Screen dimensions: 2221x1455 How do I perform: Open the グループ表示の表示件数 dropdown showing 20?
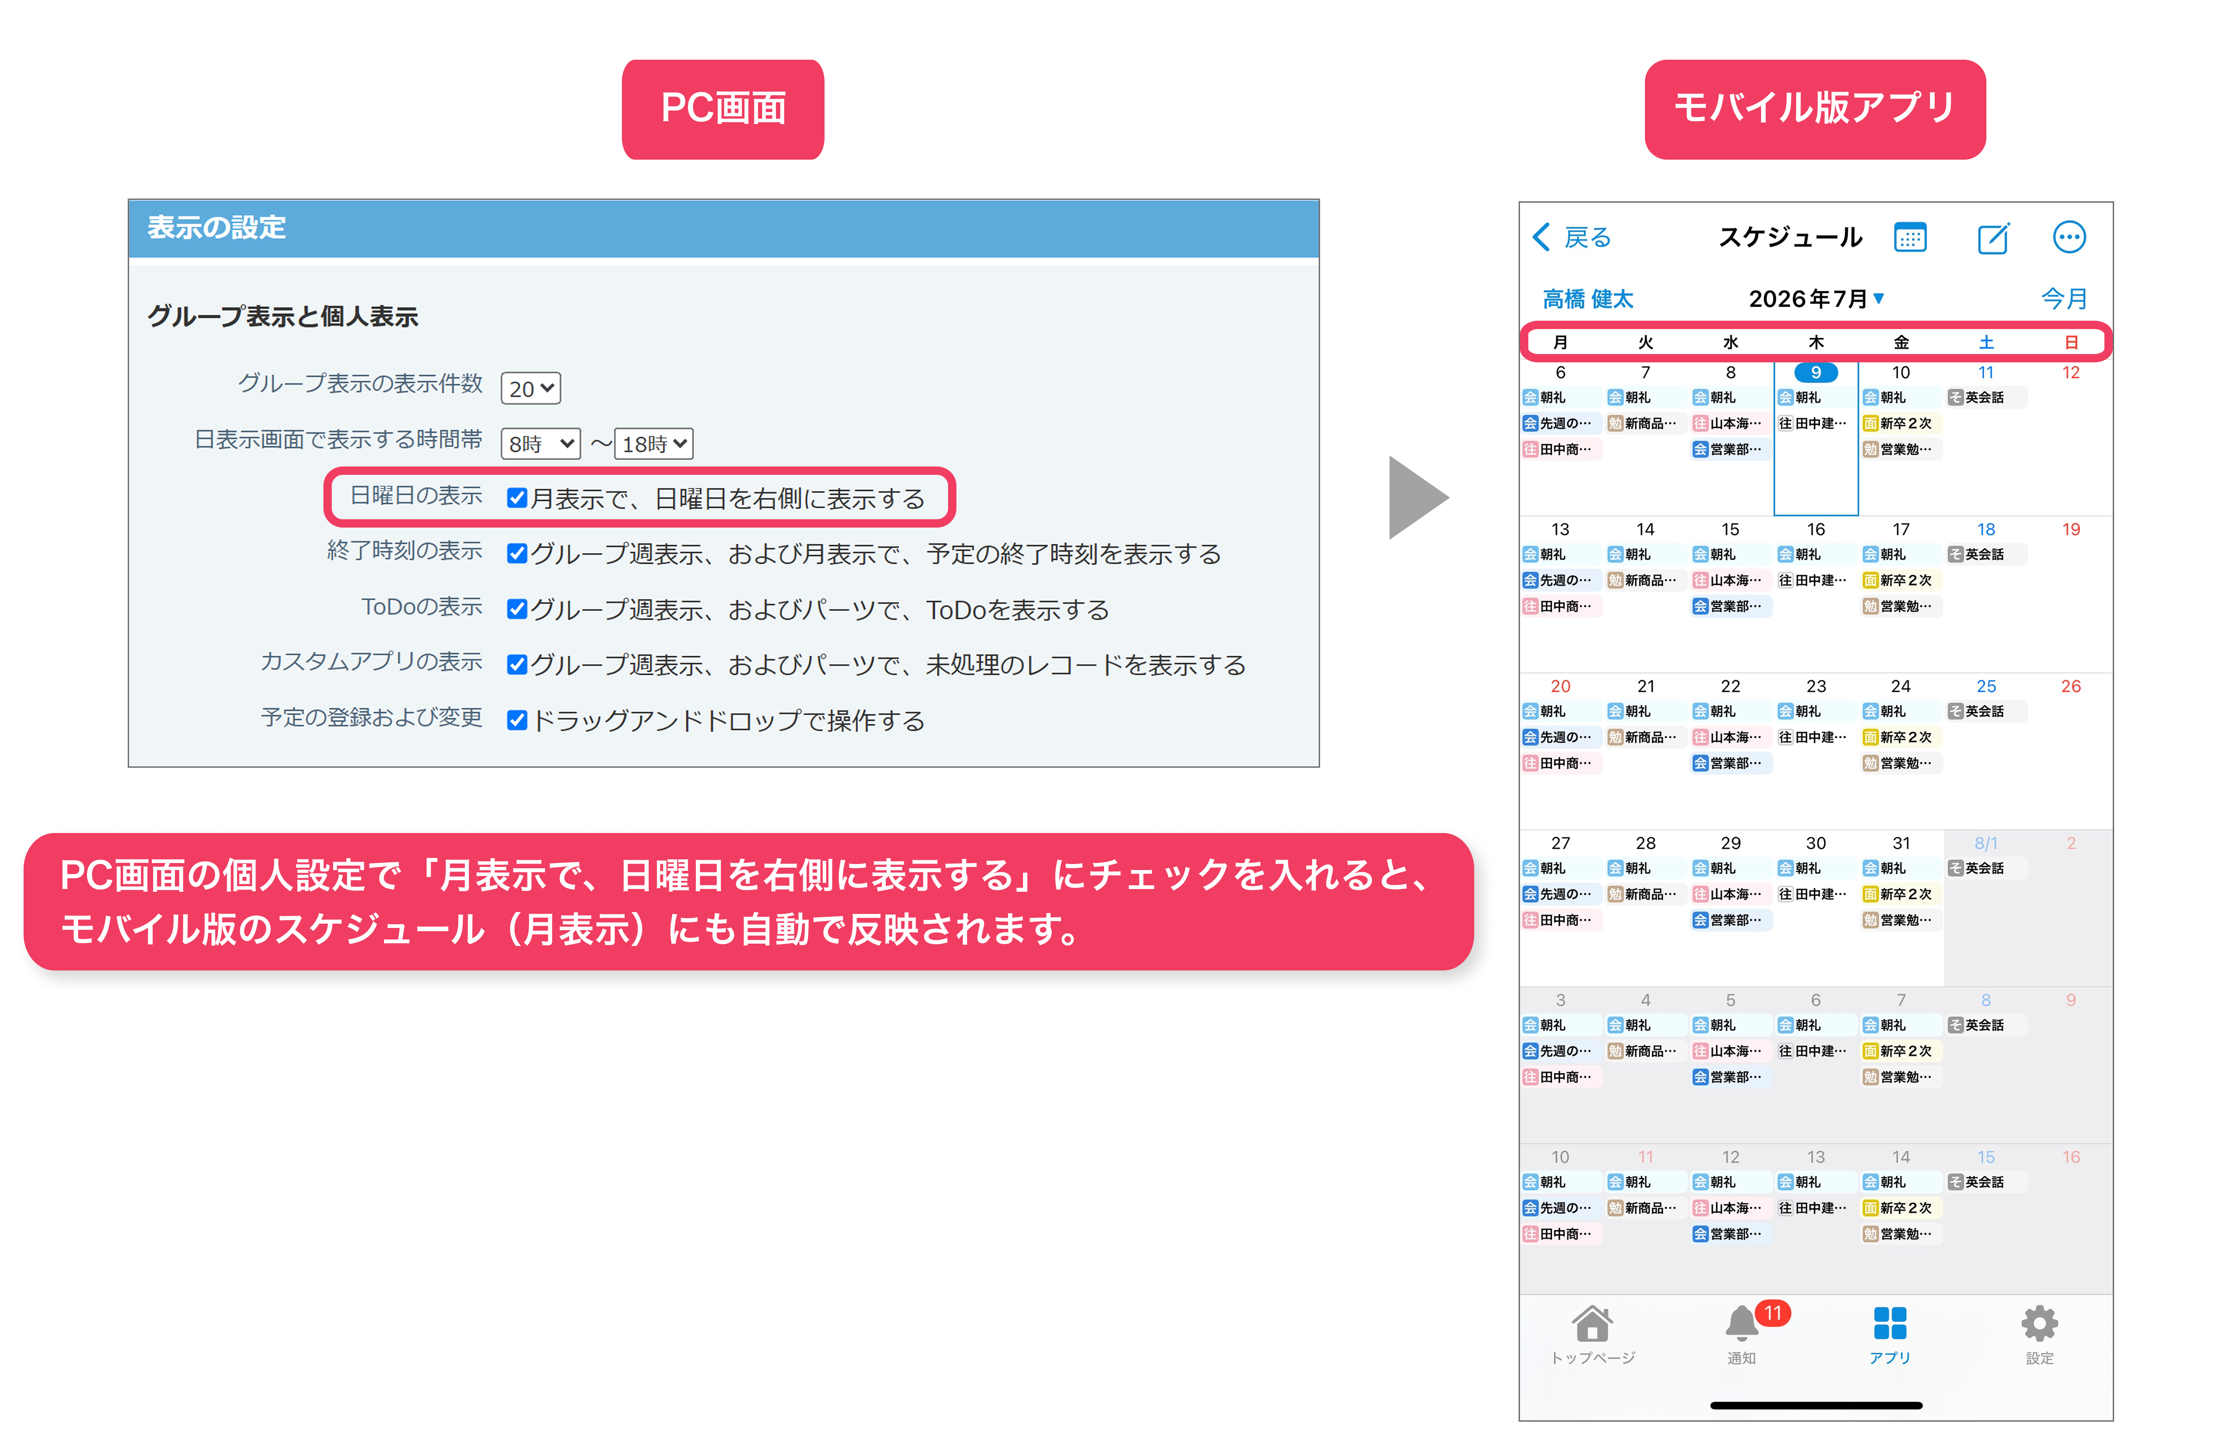[531, 388]
